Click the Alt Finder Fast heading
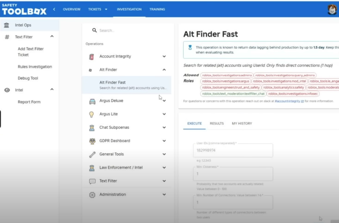Screen dimensions: 339x223 pyautogui.click(x=211, y=34)
